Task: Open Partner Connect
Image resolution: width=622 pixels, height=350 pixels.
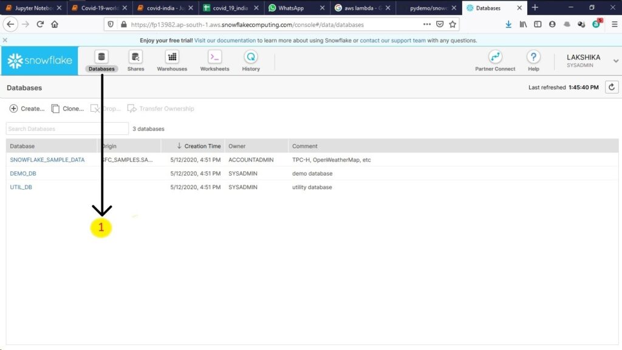Action: point(495,57)
